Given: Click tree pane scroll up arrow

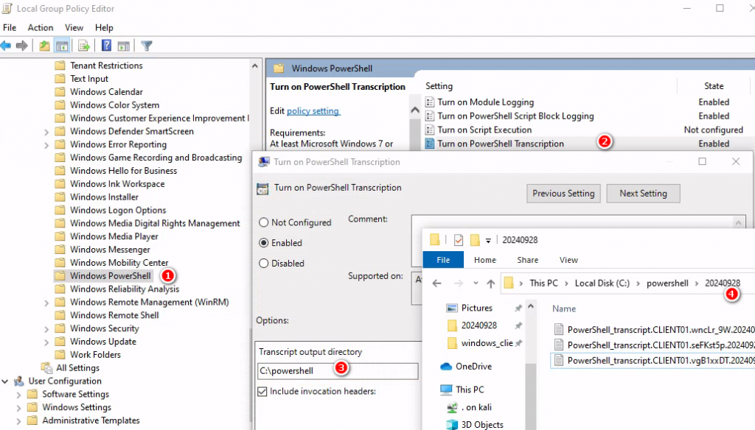Looking at the screenshot, I should pyautogui.click(x=254, y=66).
